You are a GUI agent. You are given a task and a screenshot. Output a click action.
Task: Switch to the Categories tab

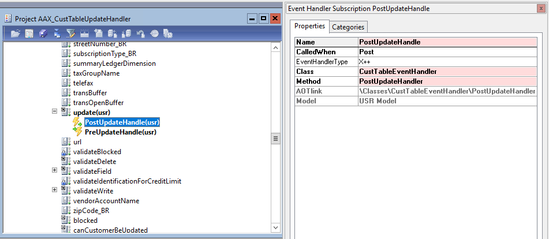(348, 27)
